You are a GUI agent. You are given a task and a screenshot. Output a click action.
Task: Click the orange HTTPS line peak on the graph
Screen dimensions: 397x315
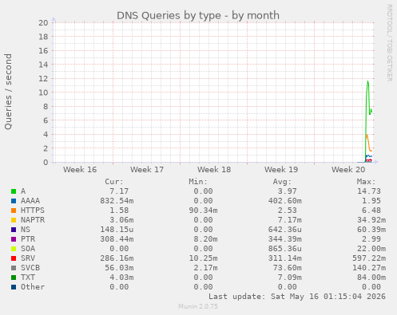367,135
